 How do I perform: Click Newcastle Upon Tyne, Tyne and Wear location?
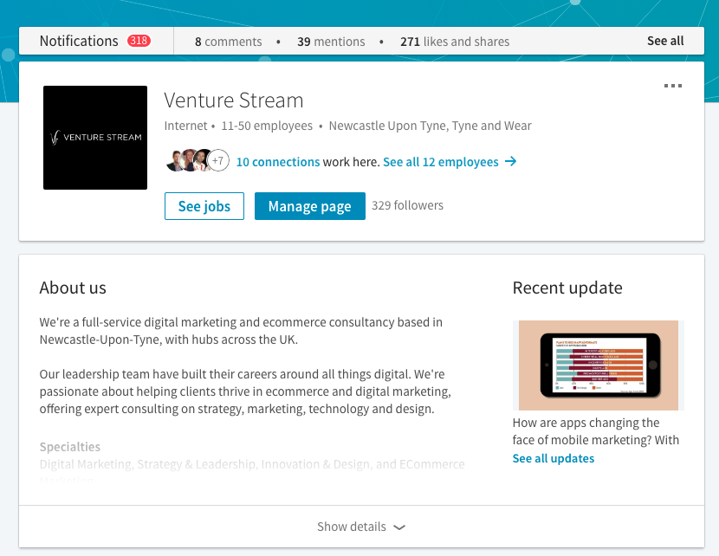(431, 126)
